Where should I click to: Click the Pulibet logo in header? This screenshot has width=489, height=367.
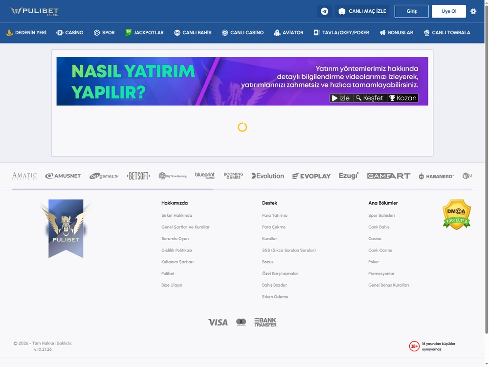tap(34, 11)
